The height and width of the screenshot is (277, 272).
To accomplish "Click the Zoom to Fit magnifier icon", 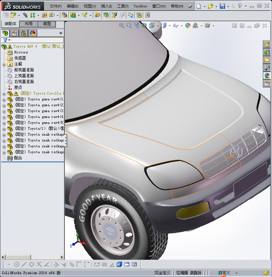I will [x=122, y=25].
